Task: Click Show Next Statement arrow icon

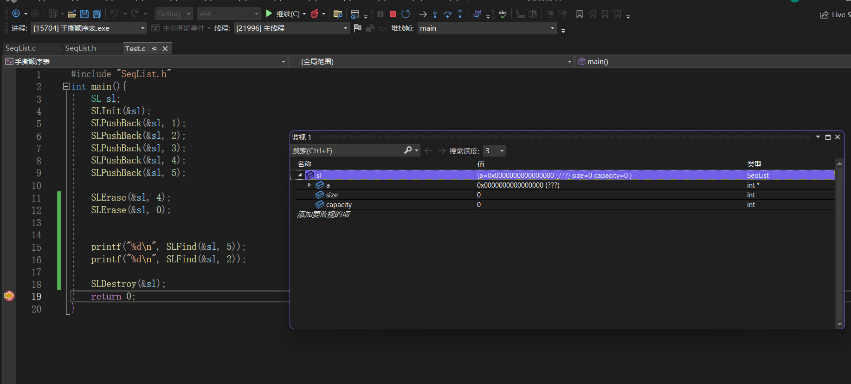Action: pos(423,14)
